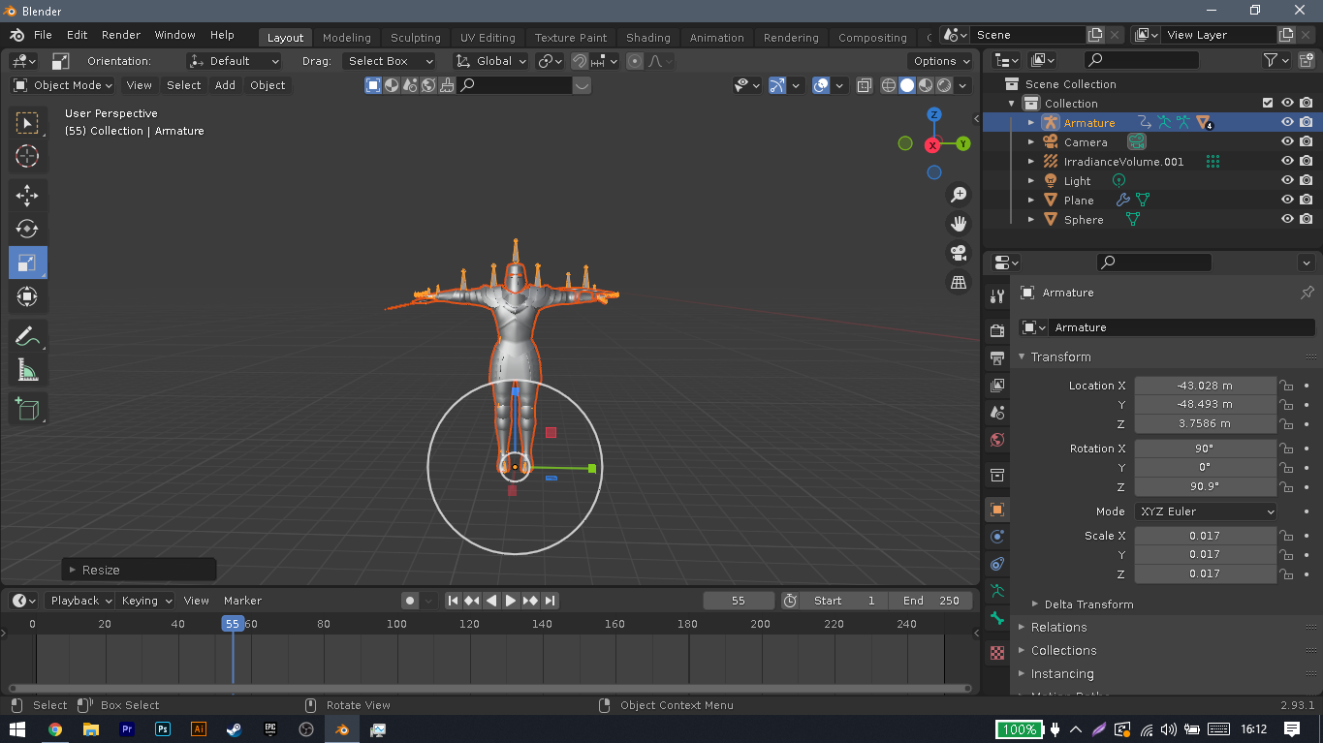This screenshot has width=1323, height=743.
Task: Uncheck the Collection exclude checkbox
Action: 1268,104
